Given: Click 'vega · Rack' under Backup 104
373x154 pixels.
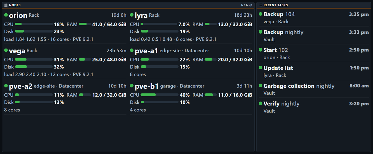Looking at the screenshot, I should (276, 22).
